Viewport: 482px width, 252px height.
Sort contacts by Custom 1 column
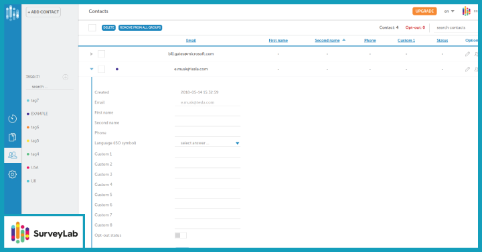[406, 41]
